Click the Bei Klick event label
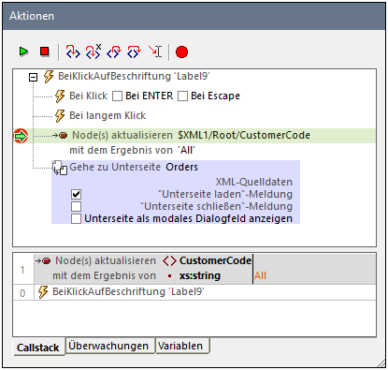 coord(89,96)
